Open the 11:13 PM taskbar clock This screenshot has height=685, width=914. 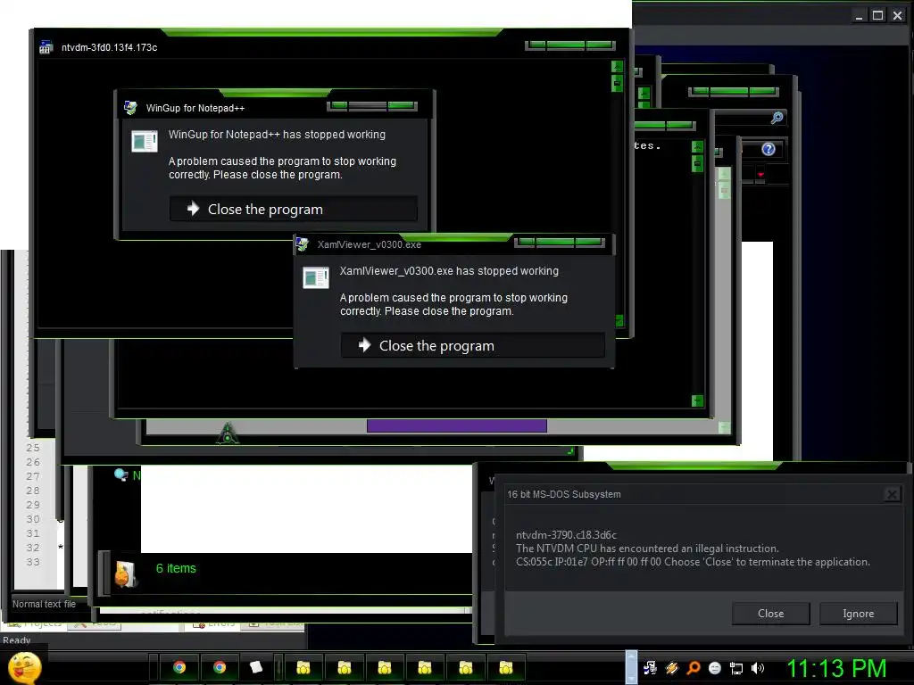point(836,668)
